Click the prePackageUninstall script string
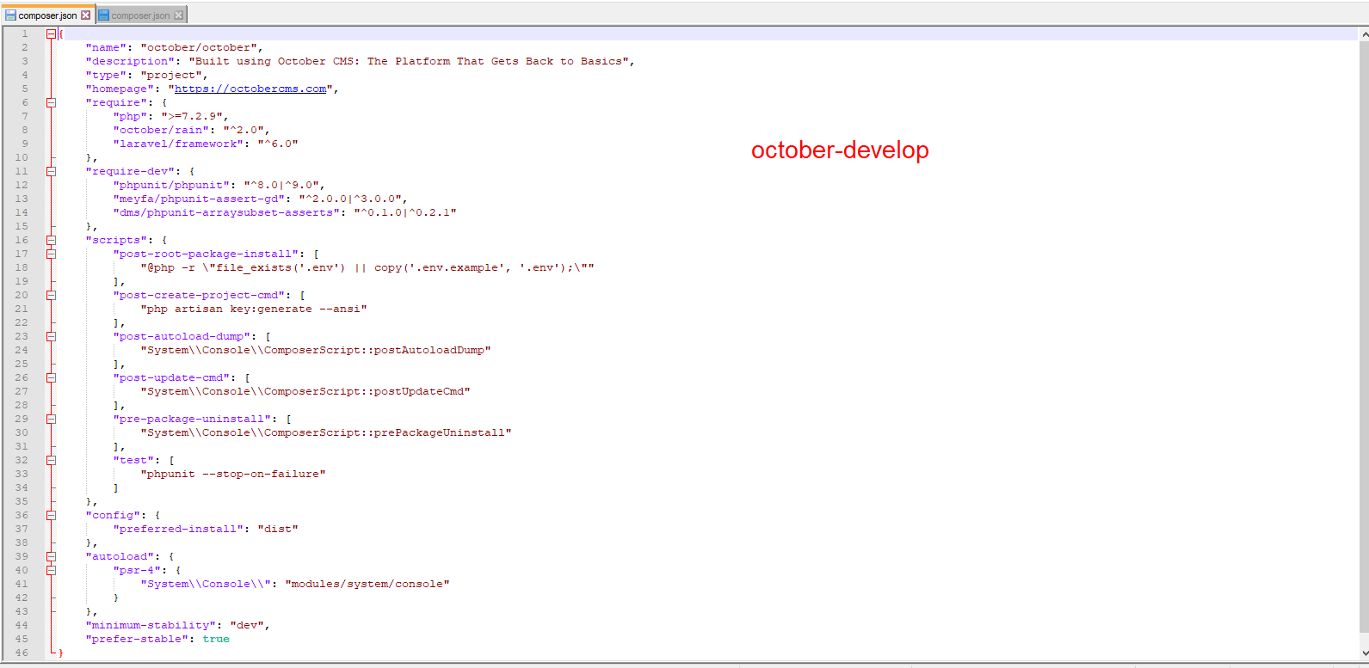Viewport: 1369px width, 668px height. click(326, 432)
